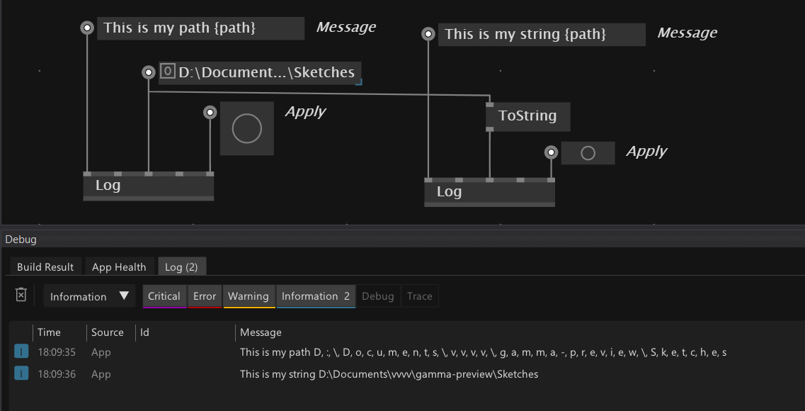Switch to the Build Result tab

click(45, 266)
